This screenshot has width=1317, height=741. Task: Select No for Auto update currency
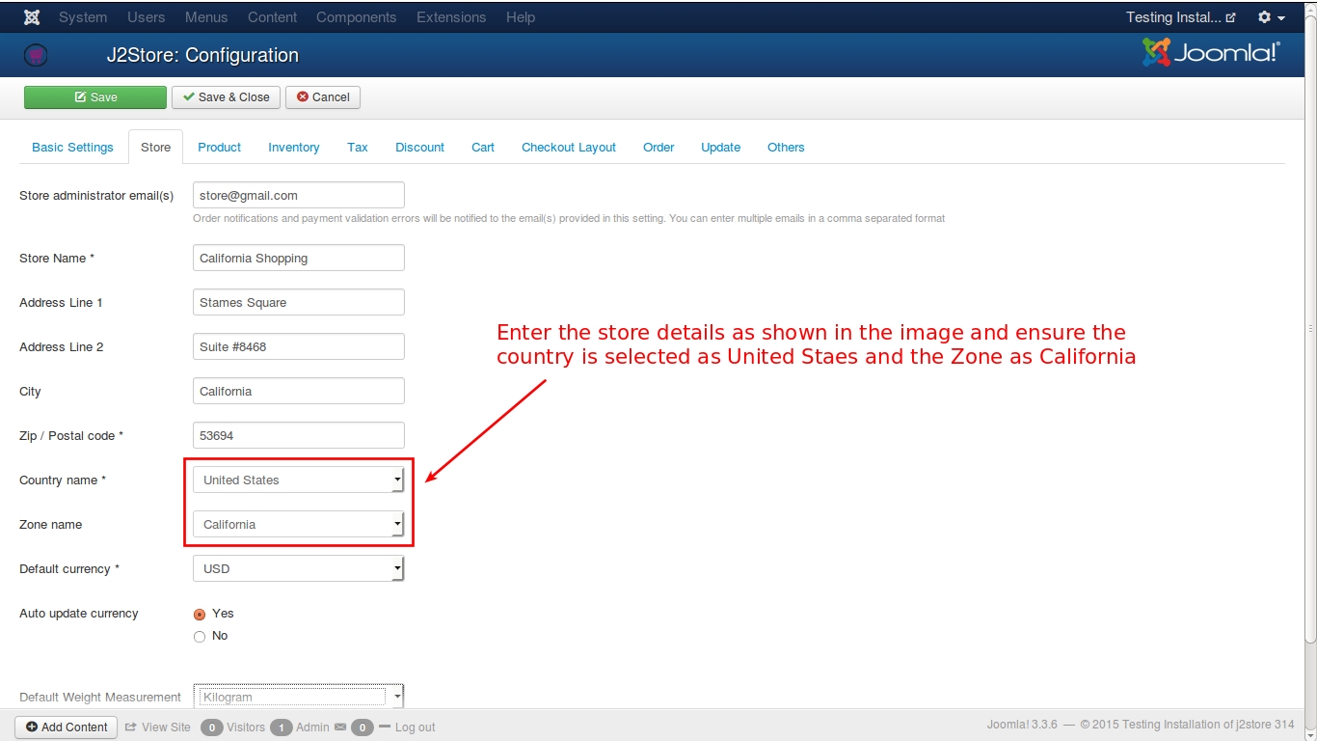200,637
